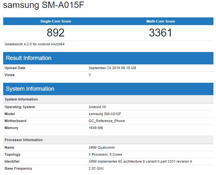This screenshot has width=216, height=175.
Task: Click the ARM implementer 65 identifier text
Action: pos(140,161)
